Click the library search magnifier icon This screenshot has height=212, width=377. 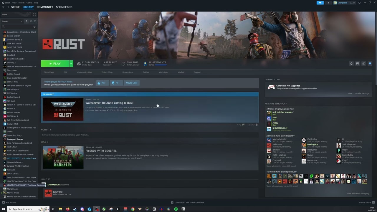click(3, 27)
